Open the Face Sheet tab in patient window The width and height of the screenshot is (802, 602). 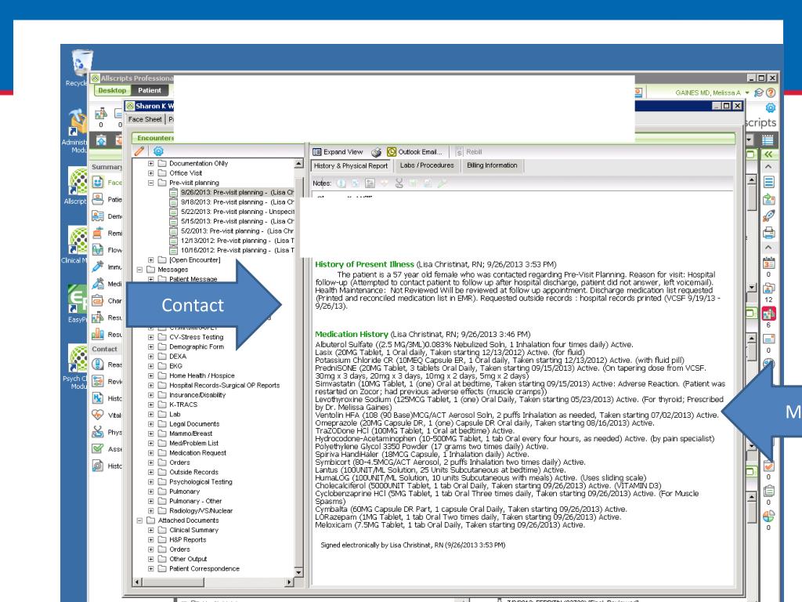pyautogui.click(x=145, y=119)
